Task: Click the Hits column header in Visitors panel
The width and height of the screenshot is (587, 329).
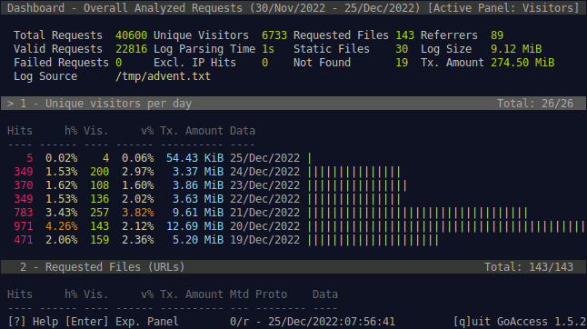Action: 20,131
